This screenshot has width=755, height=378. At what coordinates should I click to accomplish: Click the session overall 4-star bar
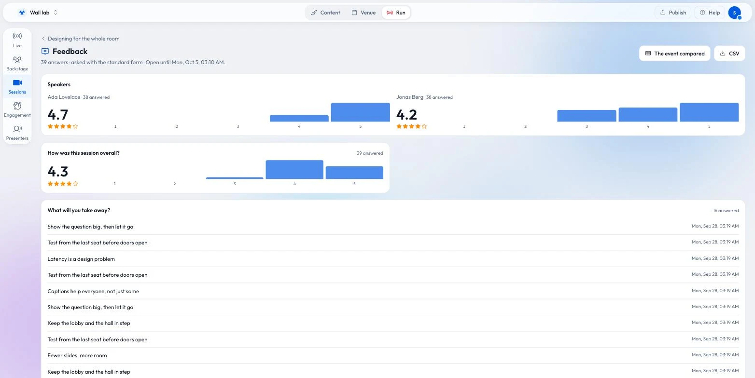pos(294,170)
